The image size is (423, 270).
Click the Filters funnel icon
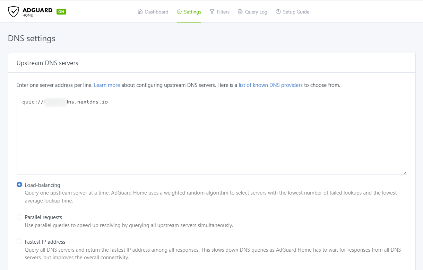coord(212,12)
